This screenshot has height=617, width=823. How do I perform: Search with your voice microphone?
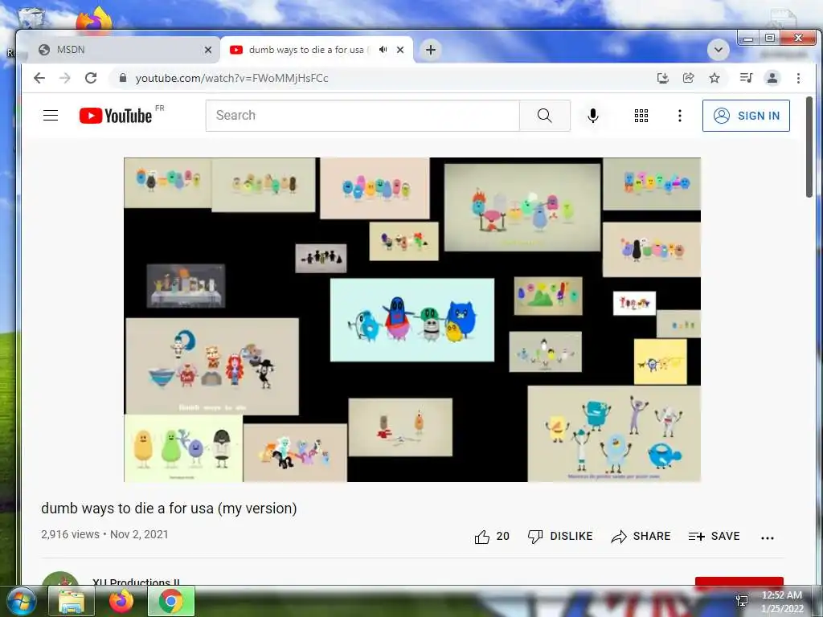click(593, 116)
